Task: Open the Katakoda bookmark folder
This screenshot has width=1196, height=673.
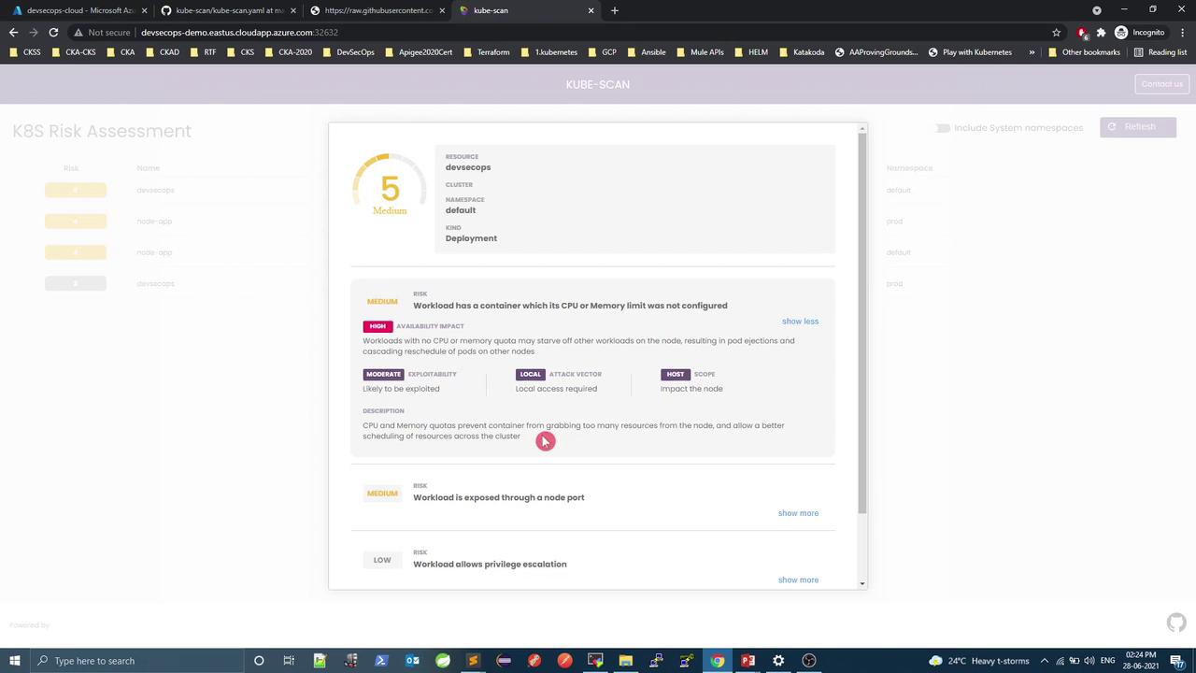Action: (801, 52)
